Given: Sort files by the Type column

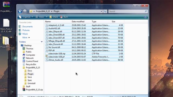Looking at the screenshot, I should [x=94, y=22].
